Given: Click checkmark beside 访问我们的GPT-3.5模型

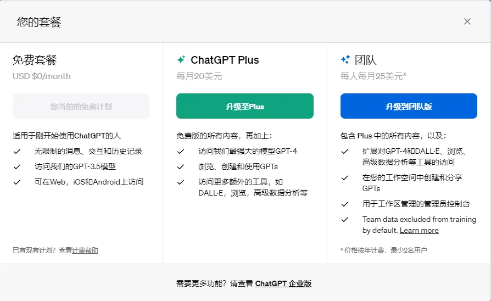Looking at the screenshot, I should click(x=17, y=167).
